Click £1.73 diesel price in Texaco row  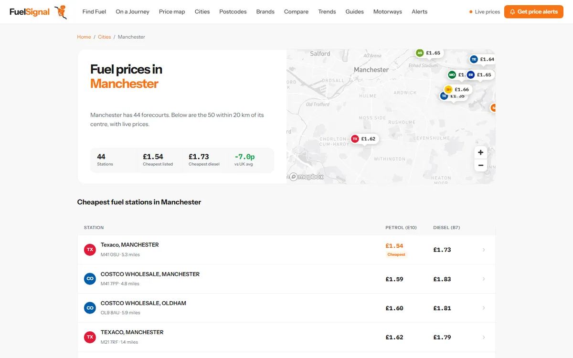pos(442,250)
